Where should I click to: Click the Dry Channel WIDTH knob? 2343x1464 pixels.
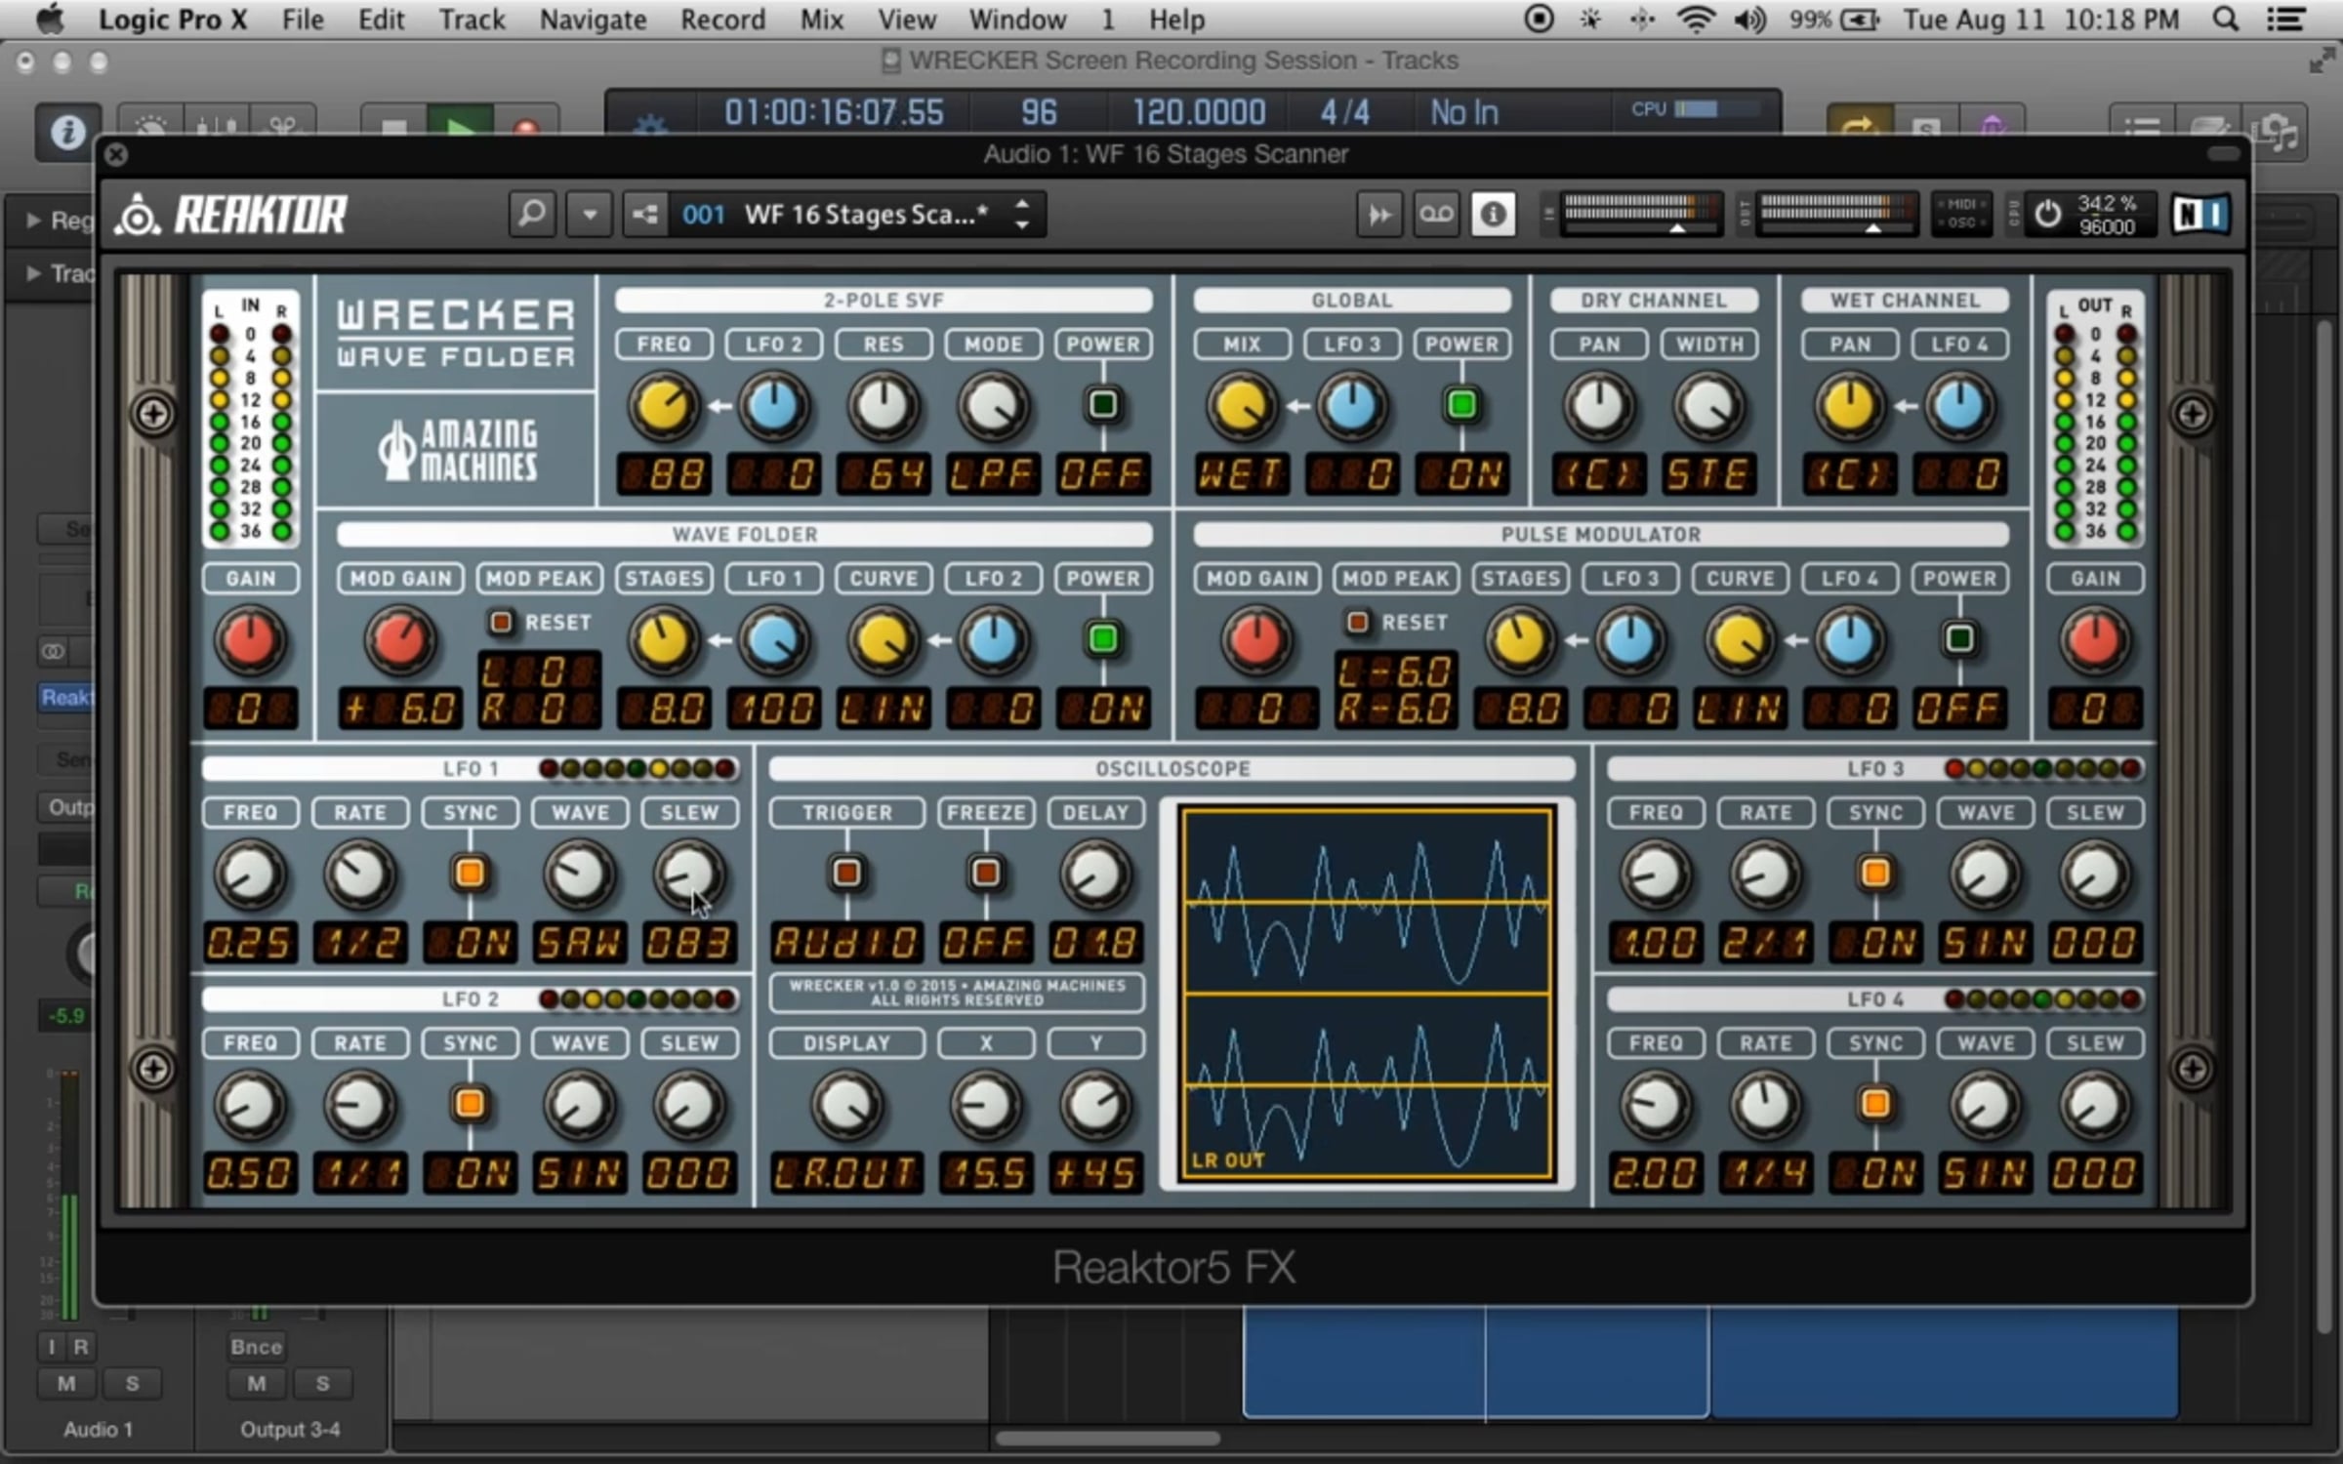pos(1708,405)
